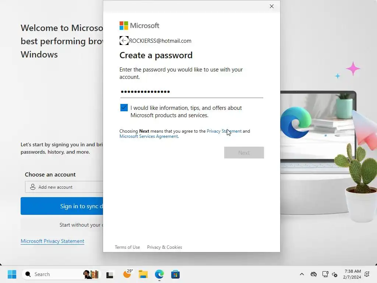The height and width of the screenshot is (283, 377).
Task: Click the Microsoft logo in dialog
Action: pyautogui.click(x=139, y=25)
